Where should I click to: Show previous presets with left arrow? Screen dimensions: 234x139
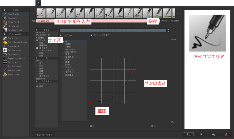pos(33,13)
